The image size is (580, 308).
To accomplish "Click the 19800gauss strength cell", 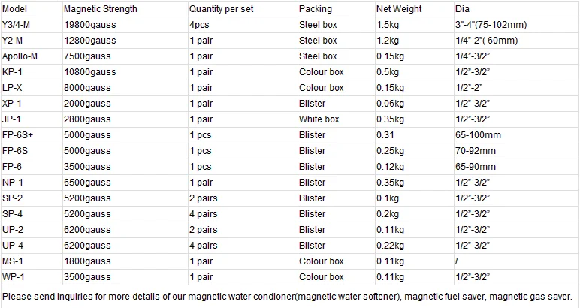I will click(x=89, y=25).
